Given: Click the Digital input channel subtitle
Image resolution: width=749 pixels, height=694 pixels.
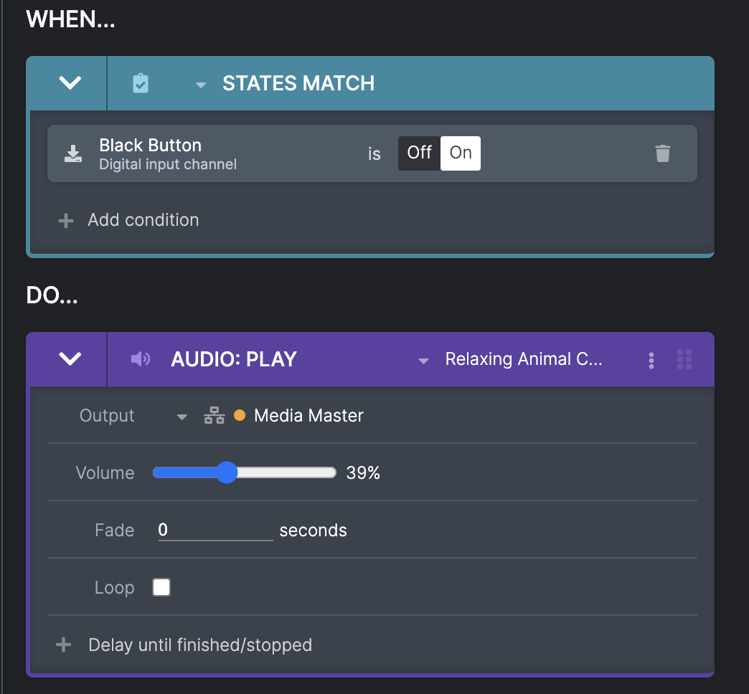Looking at the screenshot, I should [168, 164].
